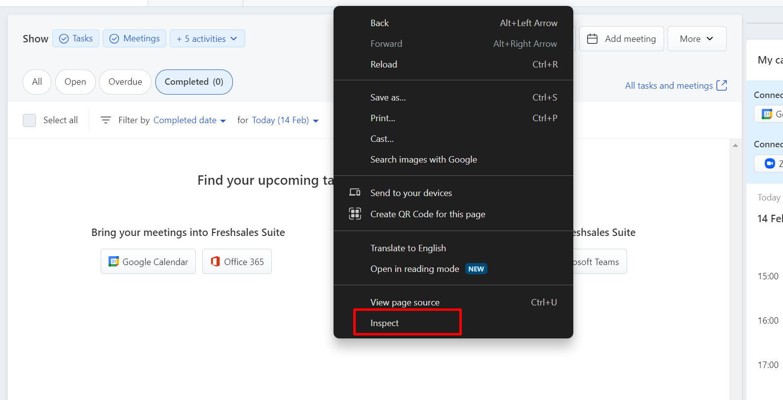Click the Zoom icon in sidebar
This screenshot has width=783, height=400.
tap(769, 164)
